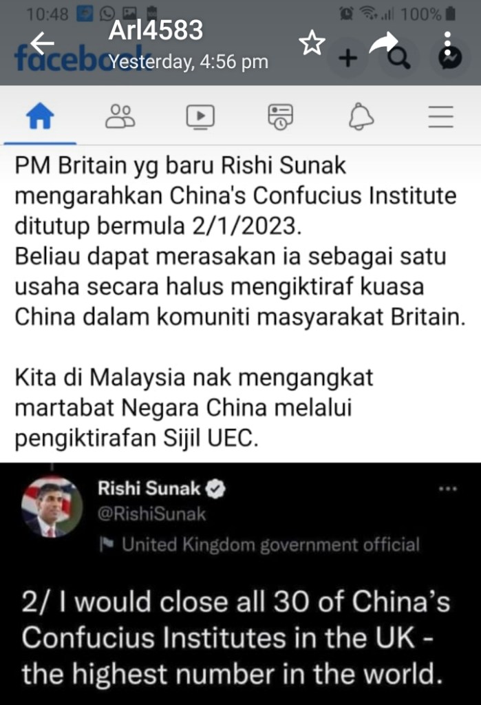
Task: Open the Watch video tab
Action: pos(200,116)
